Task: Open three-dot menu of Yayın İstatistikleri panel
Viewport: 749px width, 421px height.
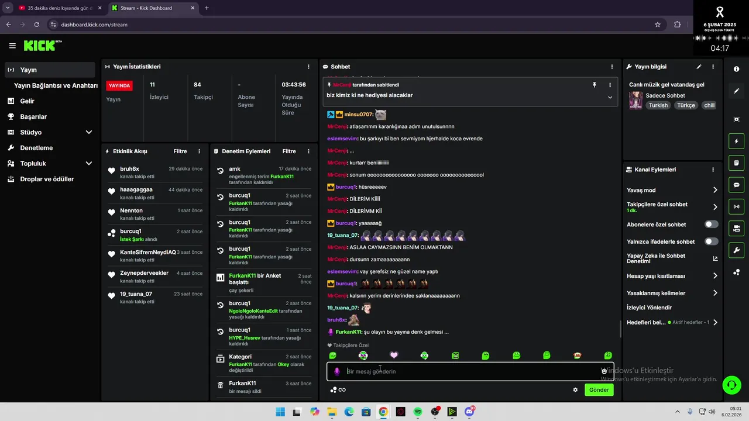Action: click(x=308, y=67)
